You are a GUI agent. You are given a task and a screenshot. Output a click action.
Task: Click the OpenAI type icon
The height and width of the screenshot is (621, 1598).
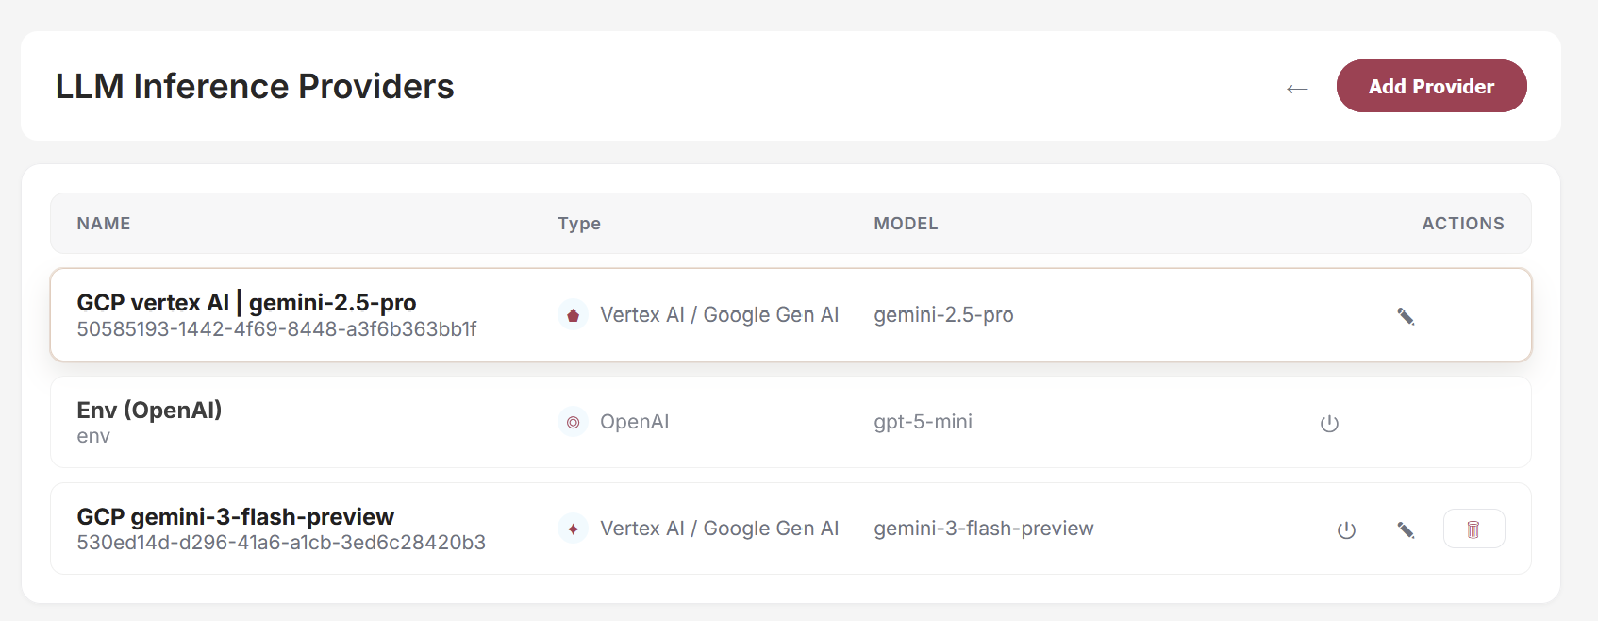573,422
